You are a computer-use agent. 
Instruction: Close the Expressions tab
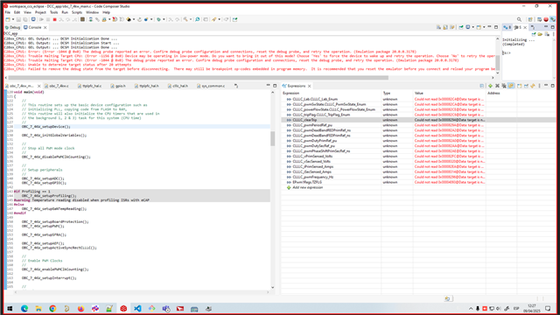pyautogui.click(x=309, y=86)
